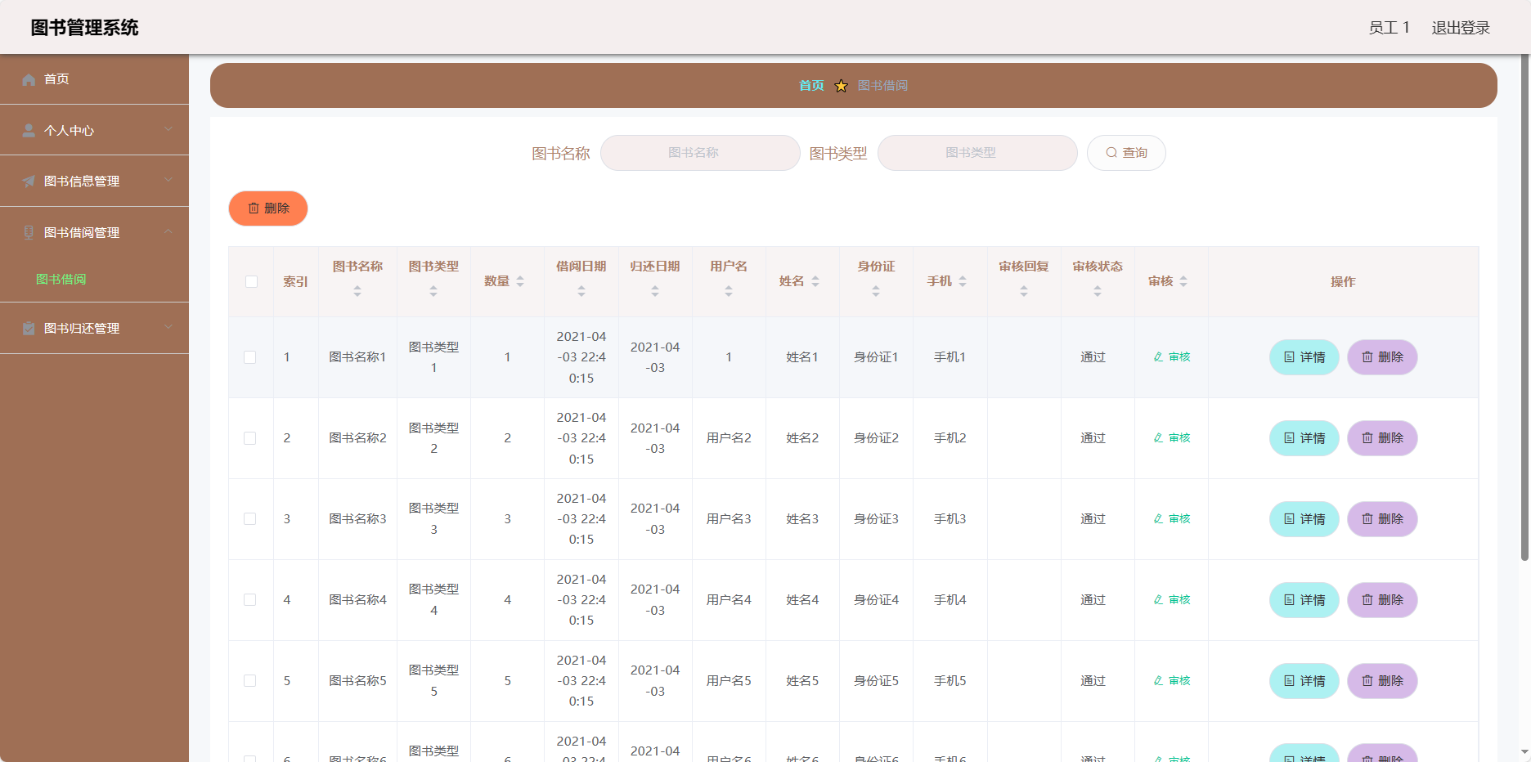
Task: Expand the 图书信息管理 menu chevron
Action: pyautogui.click(x=168, y=180)
